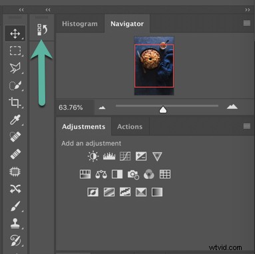Expand the History icon dock arrows
Viewport: 255px width, 254px height.
pyautogui.click(x=48, y=10)
